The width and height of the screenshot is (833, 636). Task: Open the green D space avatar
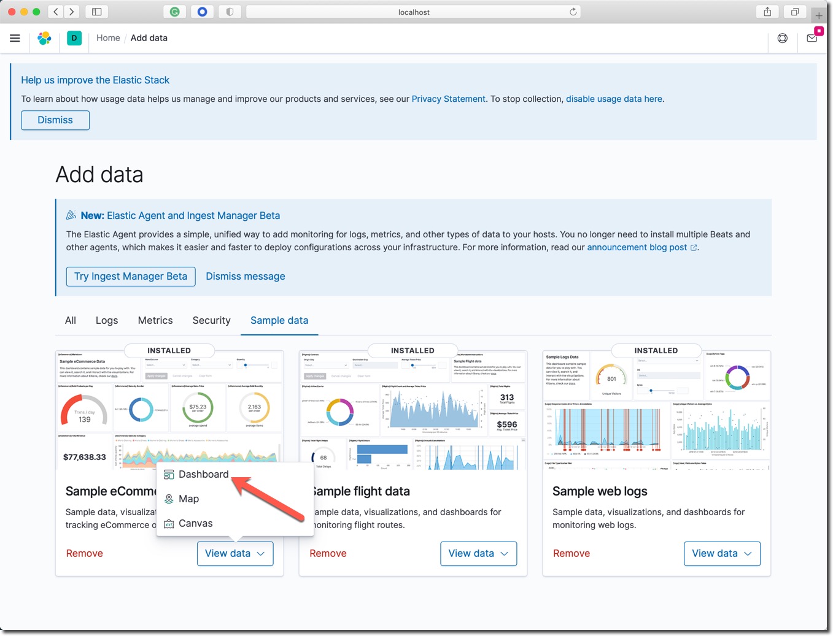coord(74,38)
